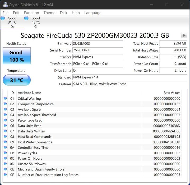Click the Interface field NVM Express
Image resolution: width=190 pixels, height=185 pixels.
tap(98, 57)
